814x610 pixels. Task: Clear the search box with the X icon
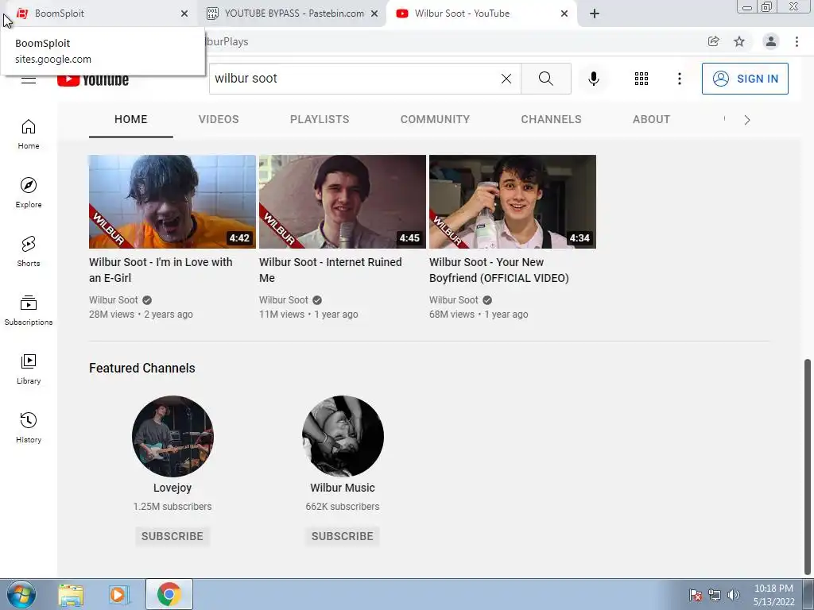tap(506, 79)
